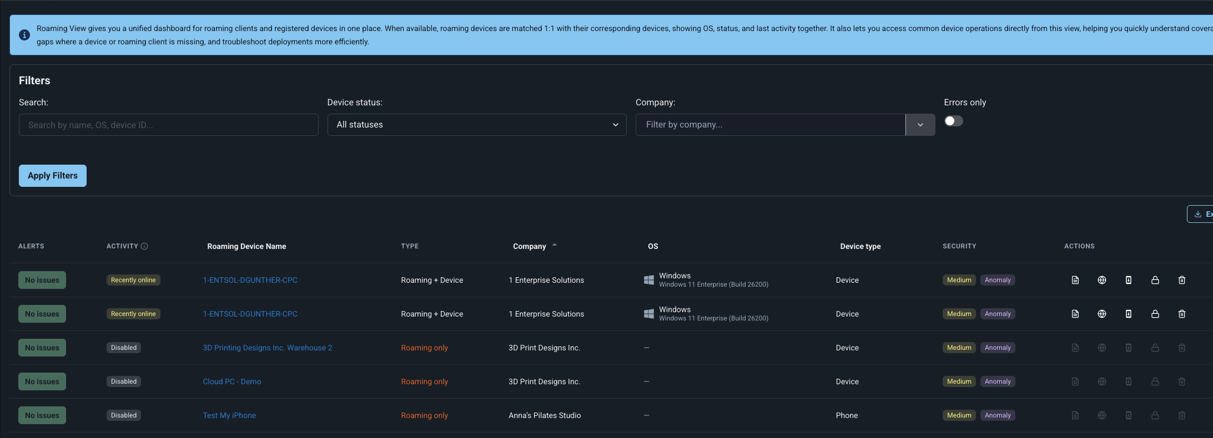The image size is (1213, 438).
Task: Click the Apply Filters button
Action: coord(53,176)
